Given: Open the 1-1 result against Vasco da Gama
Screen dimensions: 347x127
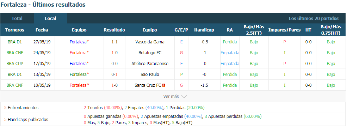Looking at the screenshot, I should coord(114,42).
